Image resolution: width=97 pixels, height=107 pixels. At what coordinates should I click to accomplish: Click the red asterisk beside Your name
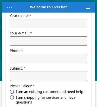point(30,15)
